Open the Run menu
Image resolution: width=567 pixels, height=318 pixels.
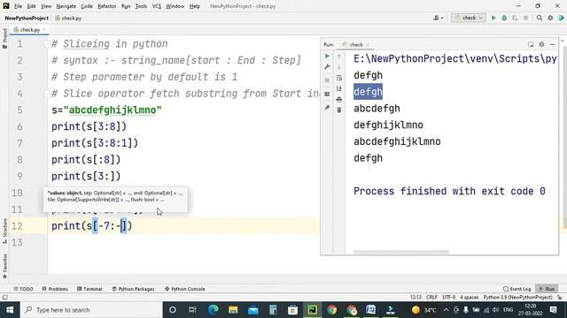pos(126,6)
